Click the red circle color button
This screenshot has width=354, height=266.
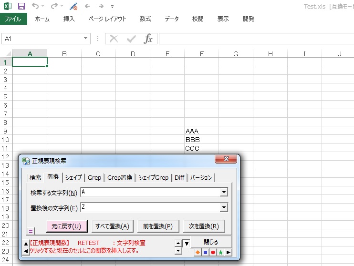click(x=213, y=252)
